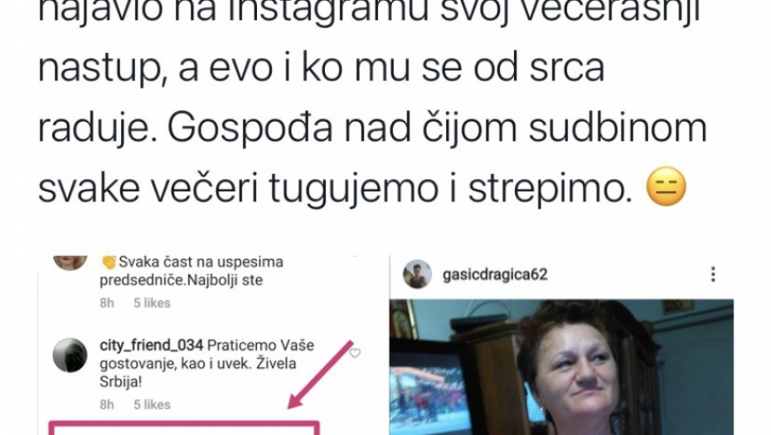Click the tweet text "Gospođa nad čijom sudbinom"
The image size is (771, 435).
tap(437, 128)
